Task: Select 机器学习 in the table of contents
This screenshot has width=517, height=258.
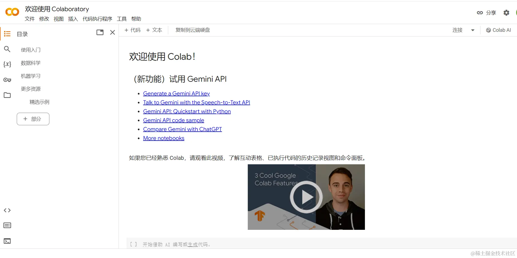Action: coord(31,76)
